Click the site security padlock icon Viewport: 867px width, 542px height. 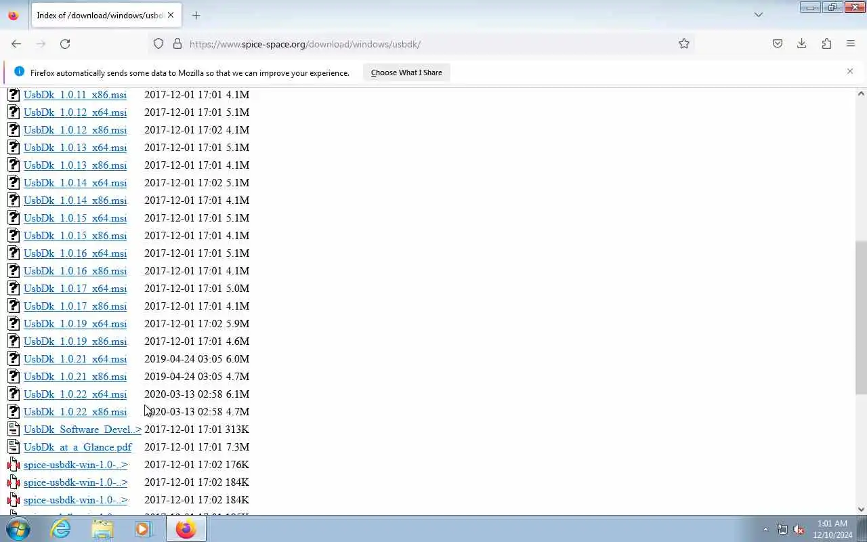(177, 43)
